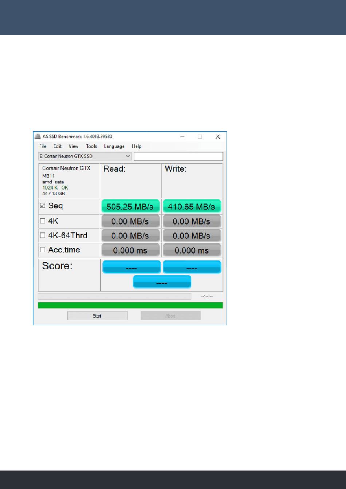Click the amd_sata driver text
Image resolution: width=346 pixels, height=489 pixels.
(53, 182)
